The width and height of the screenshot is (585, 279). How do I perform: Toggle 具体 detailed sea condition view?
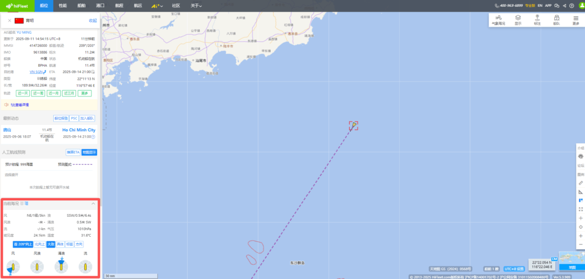coord(59,244)
